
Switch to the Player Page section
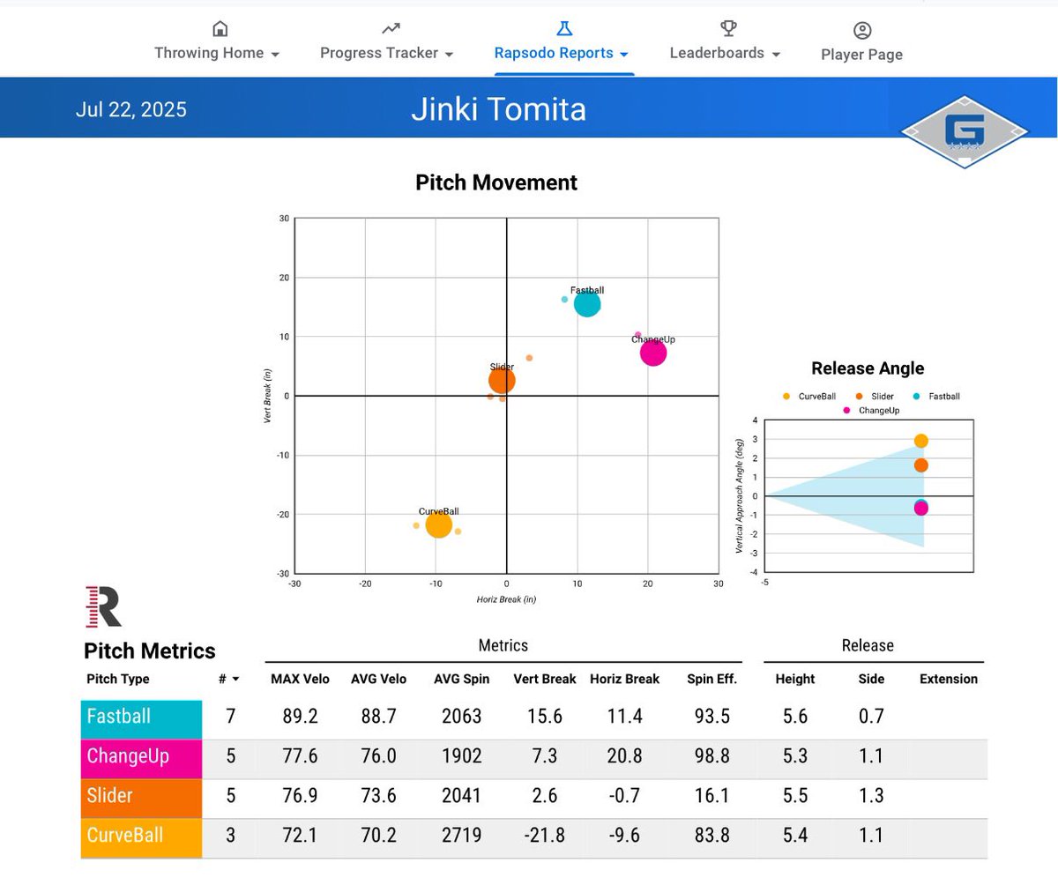pos(861,55)
